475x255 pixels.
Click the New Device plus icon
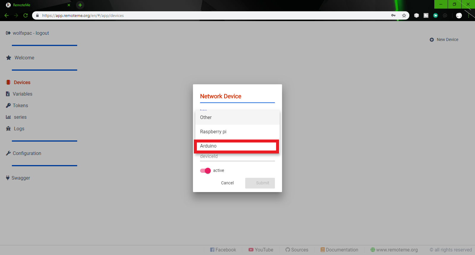(432, 39)
